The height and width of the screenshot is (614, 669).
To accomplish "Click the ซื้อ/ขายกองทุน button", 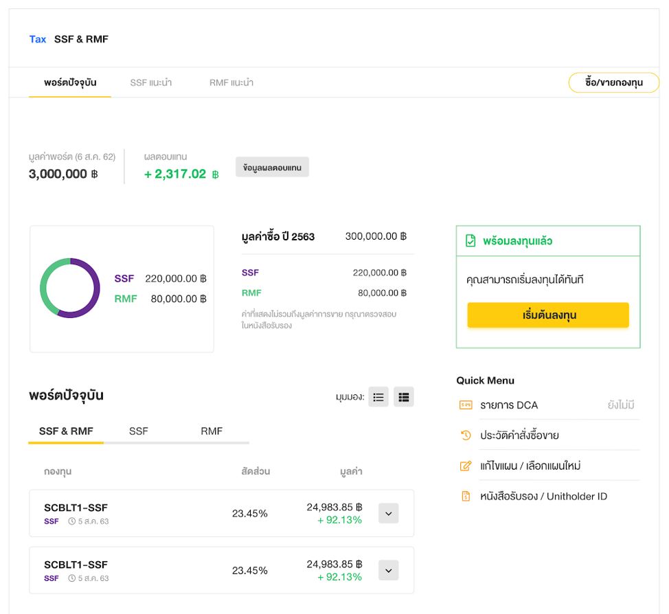I will click(x=613, y=82).
